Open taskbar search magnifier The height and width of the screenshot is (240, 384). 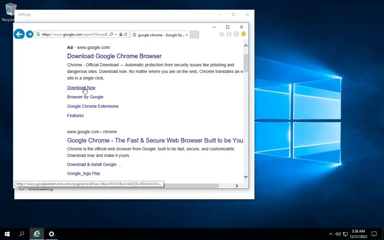(22, 234)
